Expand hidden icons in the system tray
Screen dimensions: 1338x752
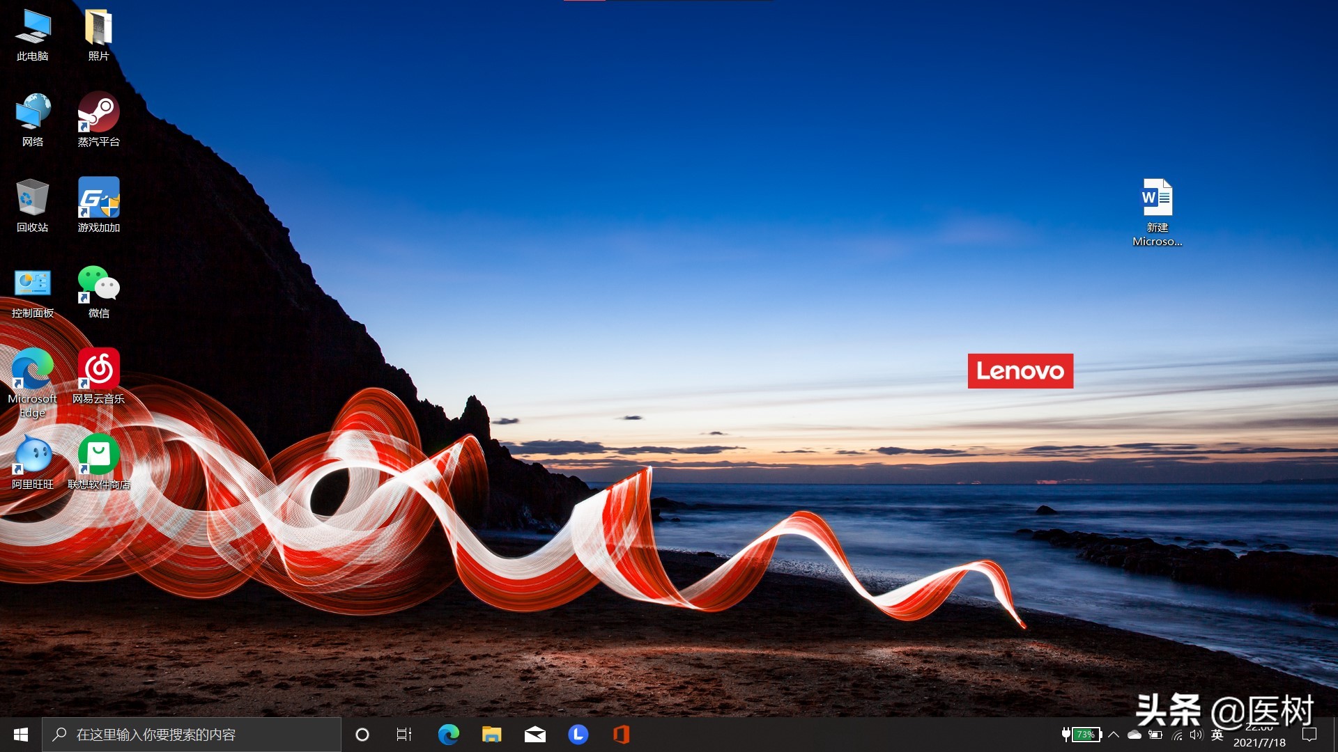(x=1113, y=734)
